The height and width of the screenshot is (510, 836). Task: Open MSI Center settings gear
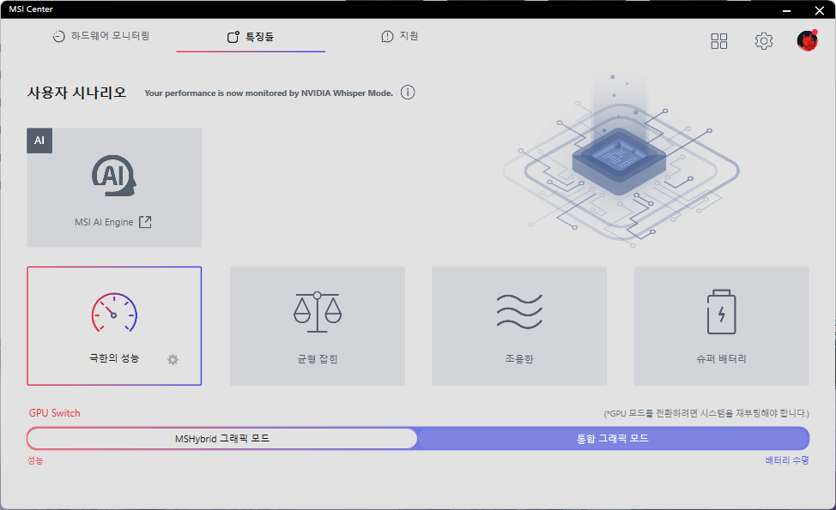[764, 41]
